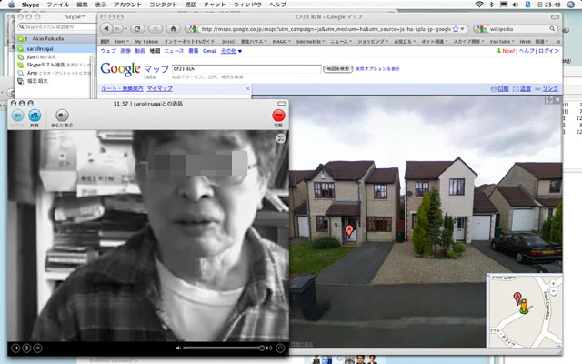This screenshot has width=582, height=364.
Task: Select the Amy contact in Skype list
Action: click(x=55, y=73)
